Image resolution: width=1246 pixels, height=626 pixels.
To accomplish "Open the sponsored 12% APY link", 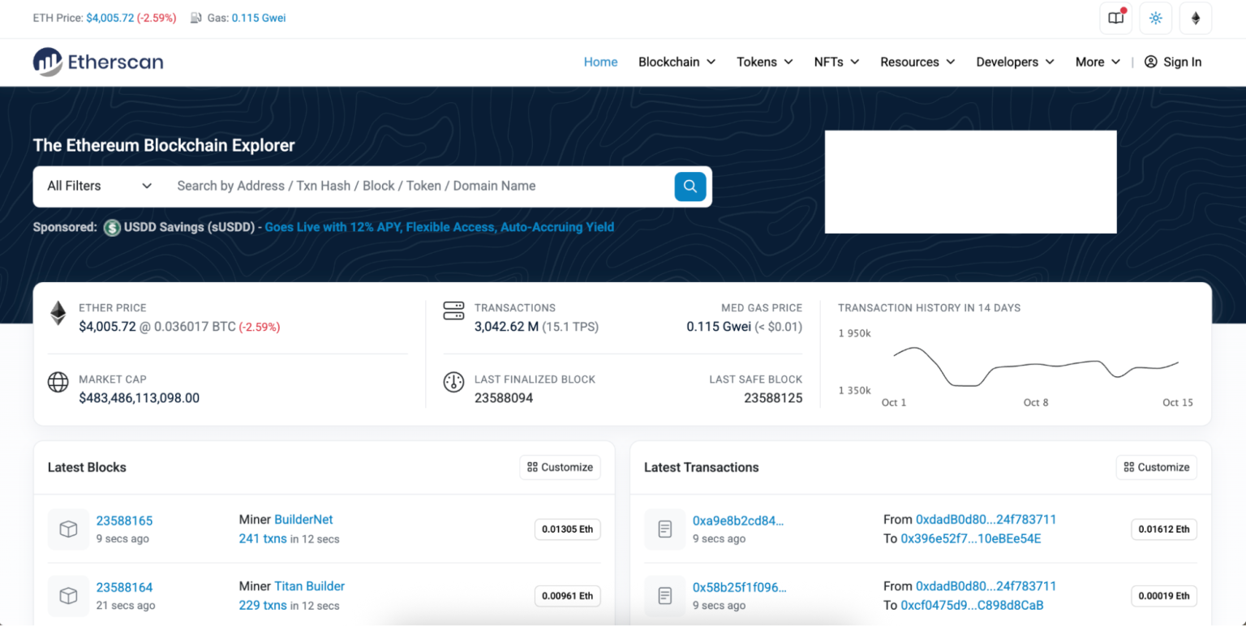I will pyautogui.click(x=439, y=227).
